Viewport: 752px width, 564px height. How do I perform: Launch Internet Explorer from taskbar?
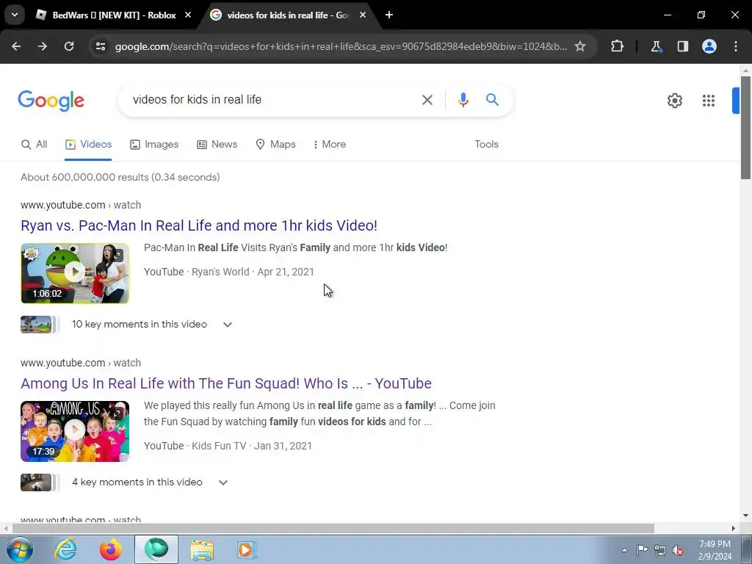[x=65, y=549]
